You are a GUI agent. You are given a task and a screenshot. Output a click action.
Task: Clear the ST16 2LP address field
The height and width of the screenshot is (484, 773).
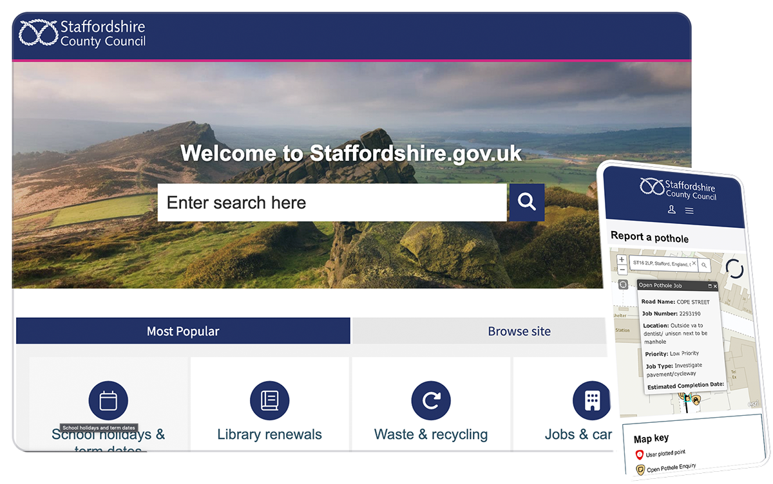tap(694, 264)
